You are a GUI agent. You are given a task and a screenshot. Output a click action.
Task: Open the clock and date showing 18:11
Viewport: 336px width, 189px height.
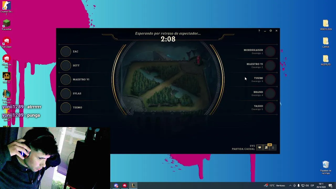pyautogui.click(x=321, y=186)
